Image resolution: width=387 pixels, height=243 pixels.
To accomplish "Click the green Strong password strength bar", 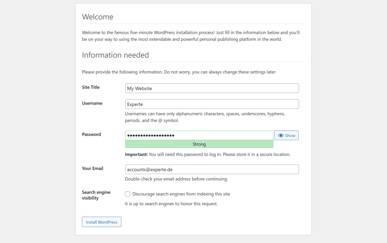I will click(x=199, y=144).
